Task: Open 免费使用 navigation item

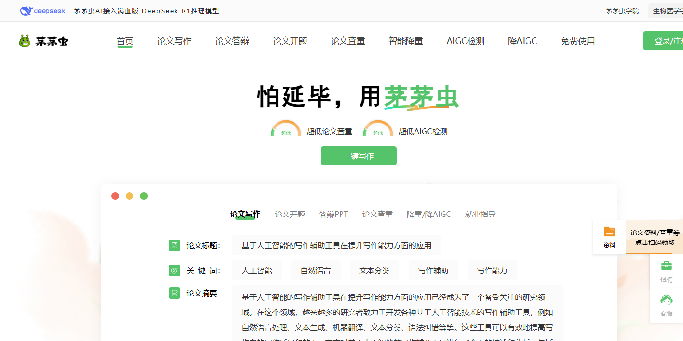Action: pos(578,41)
